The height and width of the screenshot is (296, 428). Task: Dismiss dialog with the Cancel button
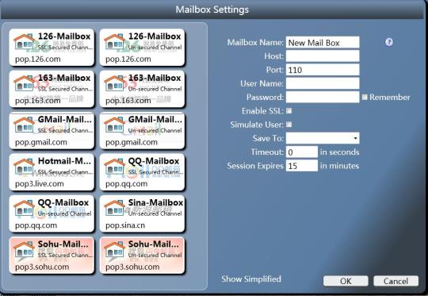point(396,281)
